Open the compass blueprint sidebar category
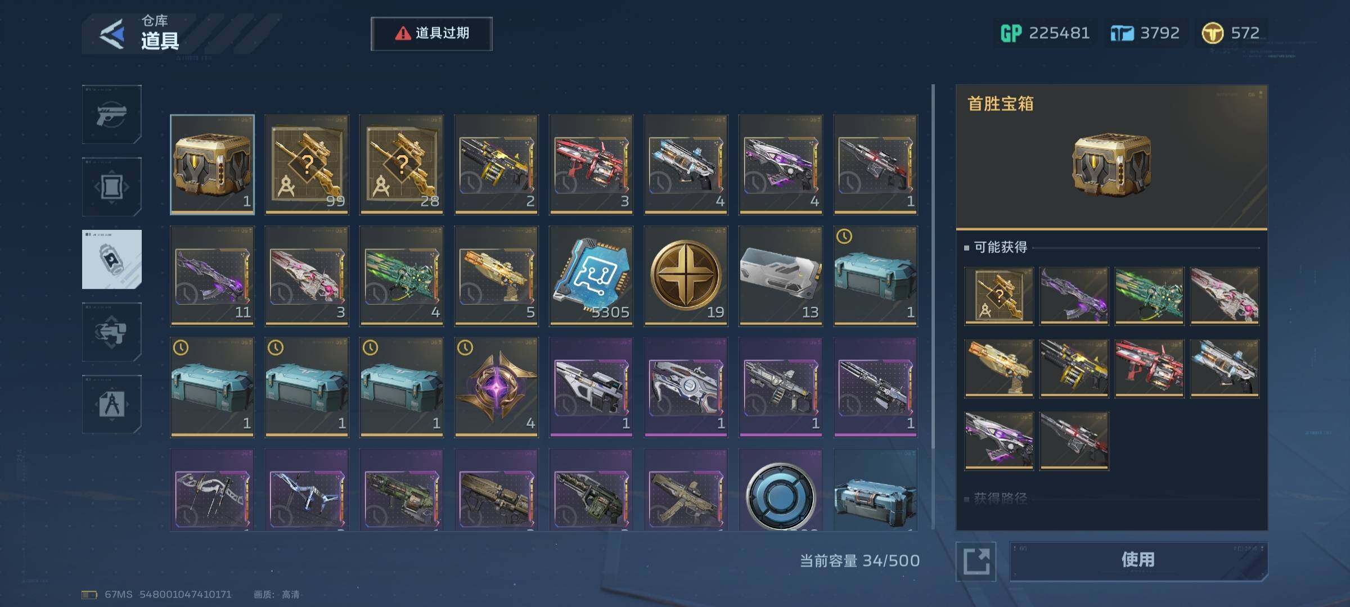Image resolution: width=1350 pixels, height=607 pixels. tap(112, 404)
